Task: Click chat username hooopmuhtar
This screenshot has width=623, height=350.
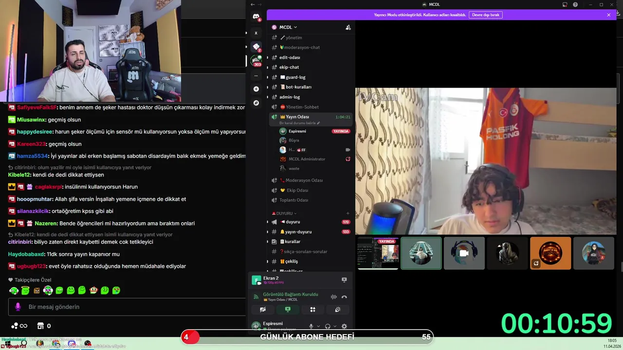Action: pyautogui.click(x=35, y=199)
